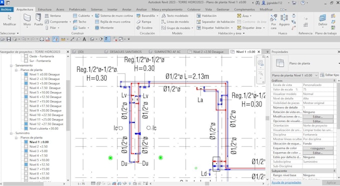Open the Vista ribbon tab
The height and width of the screenshot is (186, 340).
coord(208,9)
